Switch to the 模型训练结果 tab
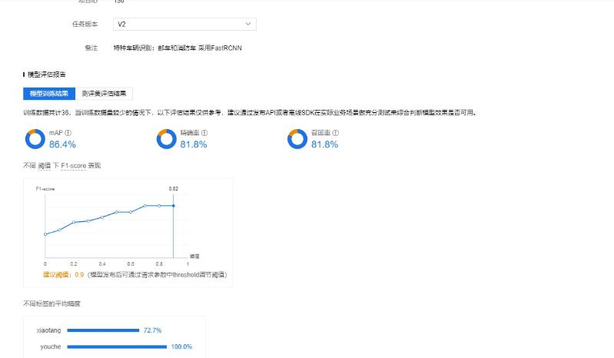This screenshot has width=614, height=358. tap(49, 94)
